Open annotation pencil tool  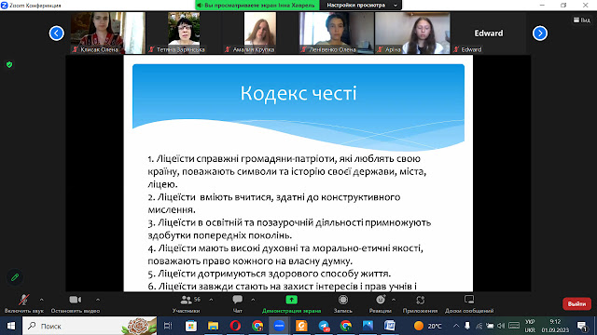[15, 277]
